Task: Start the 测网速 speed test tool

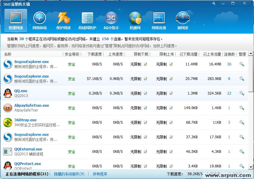Action: 182,21
